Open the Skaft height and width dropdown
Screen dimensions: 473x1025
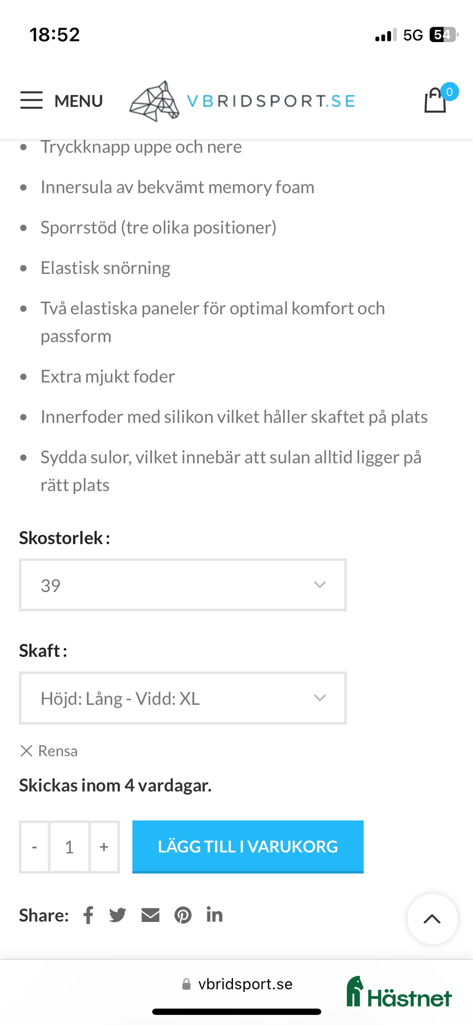coord(182,698)
